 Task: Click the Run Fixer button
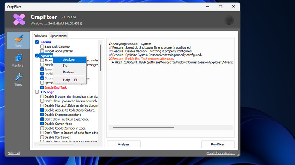tap(218, 144)
